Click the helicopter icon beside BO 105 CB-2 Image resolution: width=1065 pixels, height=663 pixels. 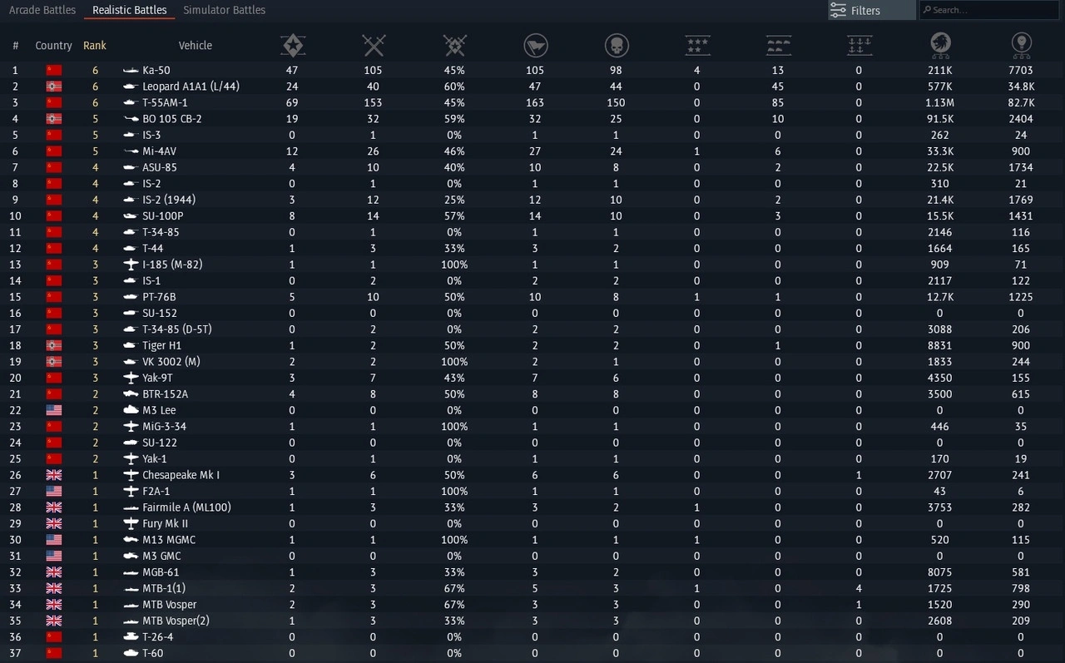(x=131, y=119)
